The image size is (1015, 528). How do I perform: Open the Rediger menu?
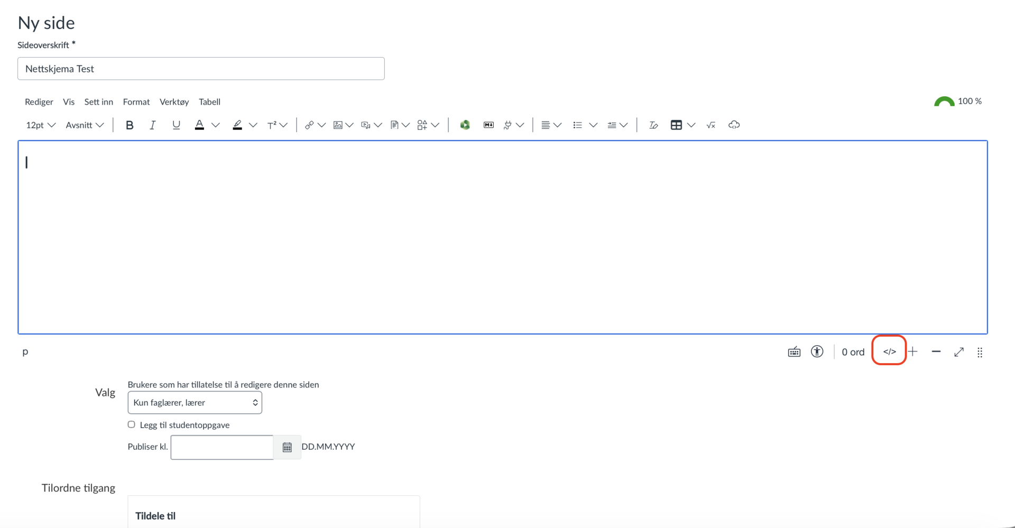coord(39,102)
